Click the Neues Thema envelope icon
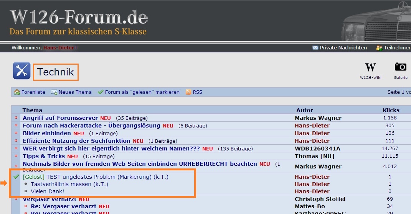Screen dimensions: 411x214 (x=54, y=92)
